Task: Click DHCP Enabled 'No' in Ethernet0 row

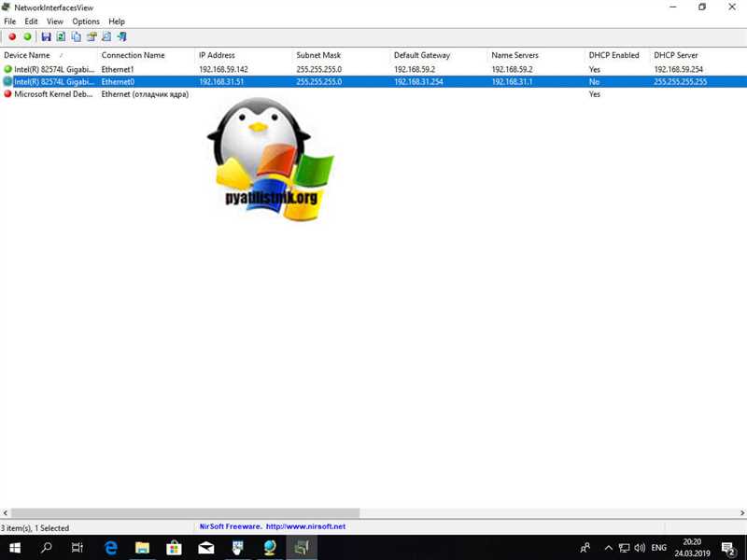Action: pyautogui.click(x=594, y=81)
